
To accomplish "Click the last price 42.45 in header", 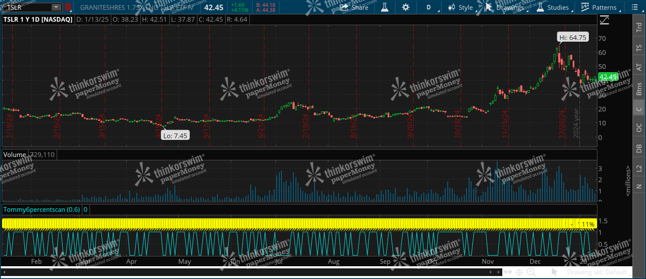I will click(x=213, y=7).
